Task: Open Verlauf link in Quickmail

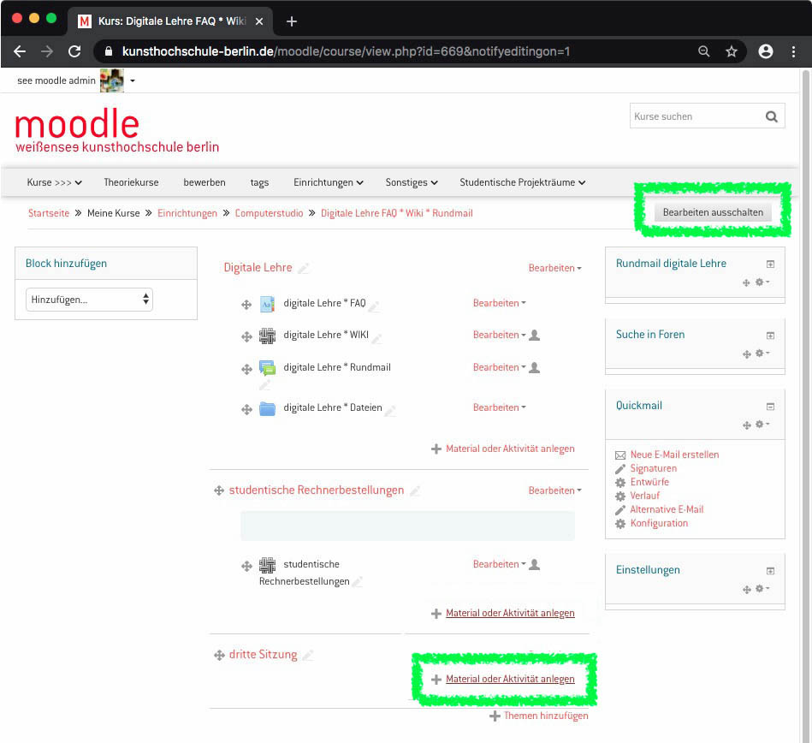Action: click(x=645, y=496)
